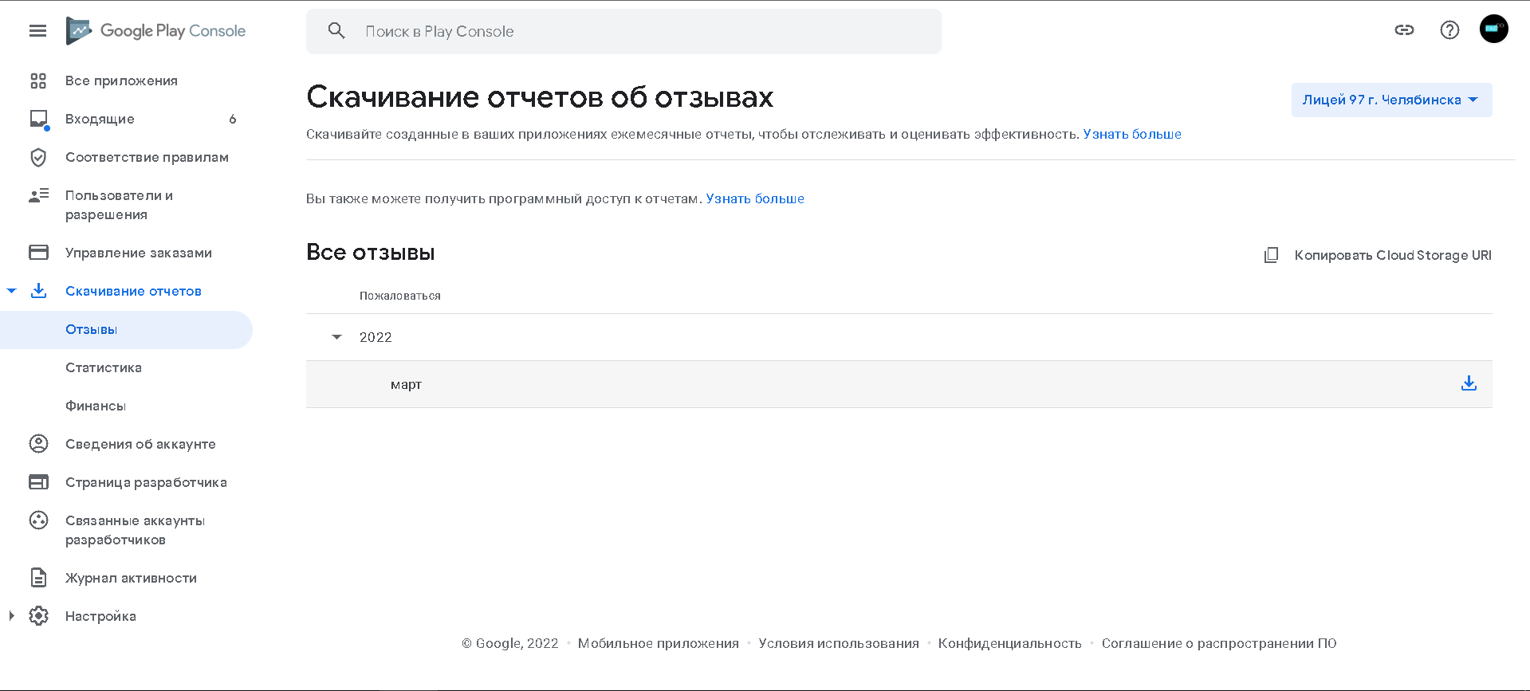
Task: Open the account avatar menu
Action: [1493, 29]
